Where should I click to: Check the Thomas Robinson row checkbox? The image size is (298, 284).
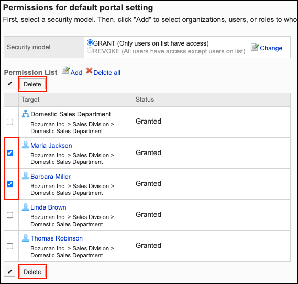(10, 246)
